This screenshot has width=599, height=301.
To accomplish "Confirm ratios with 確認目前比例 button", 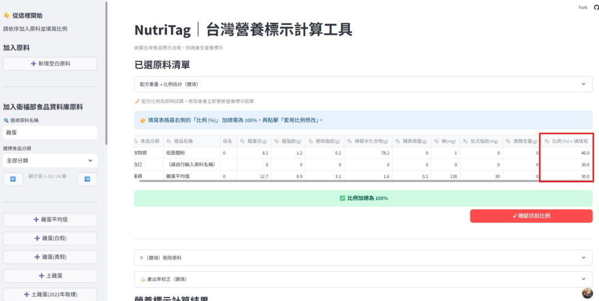I will 531,216.
